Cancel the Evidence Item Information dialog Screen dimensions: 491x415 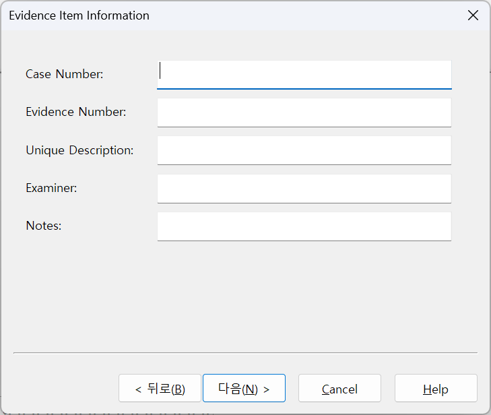[339, 388]
